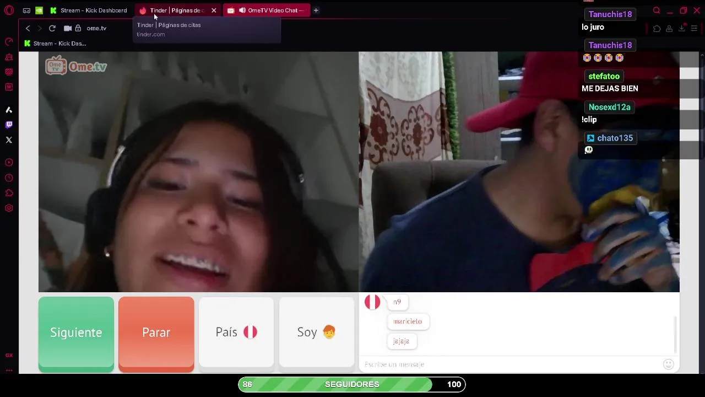Click username Tanuchis18 above 'lo juro'
The width and height of the screenshot is (705, 397).
[610, 14]
